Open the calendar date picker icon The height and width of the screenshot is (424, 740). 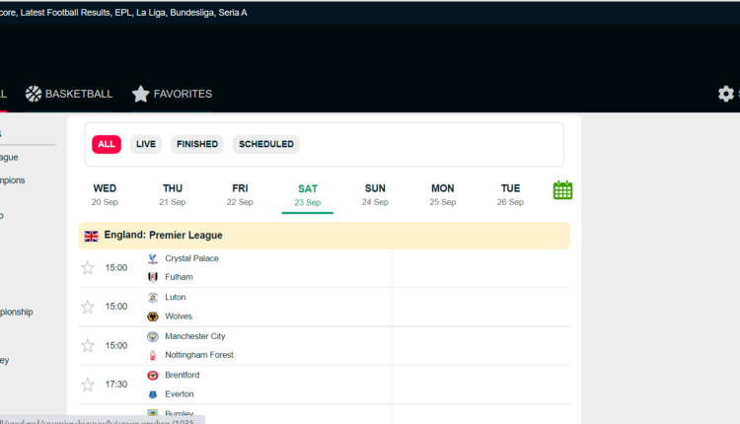tap(562, 190)
